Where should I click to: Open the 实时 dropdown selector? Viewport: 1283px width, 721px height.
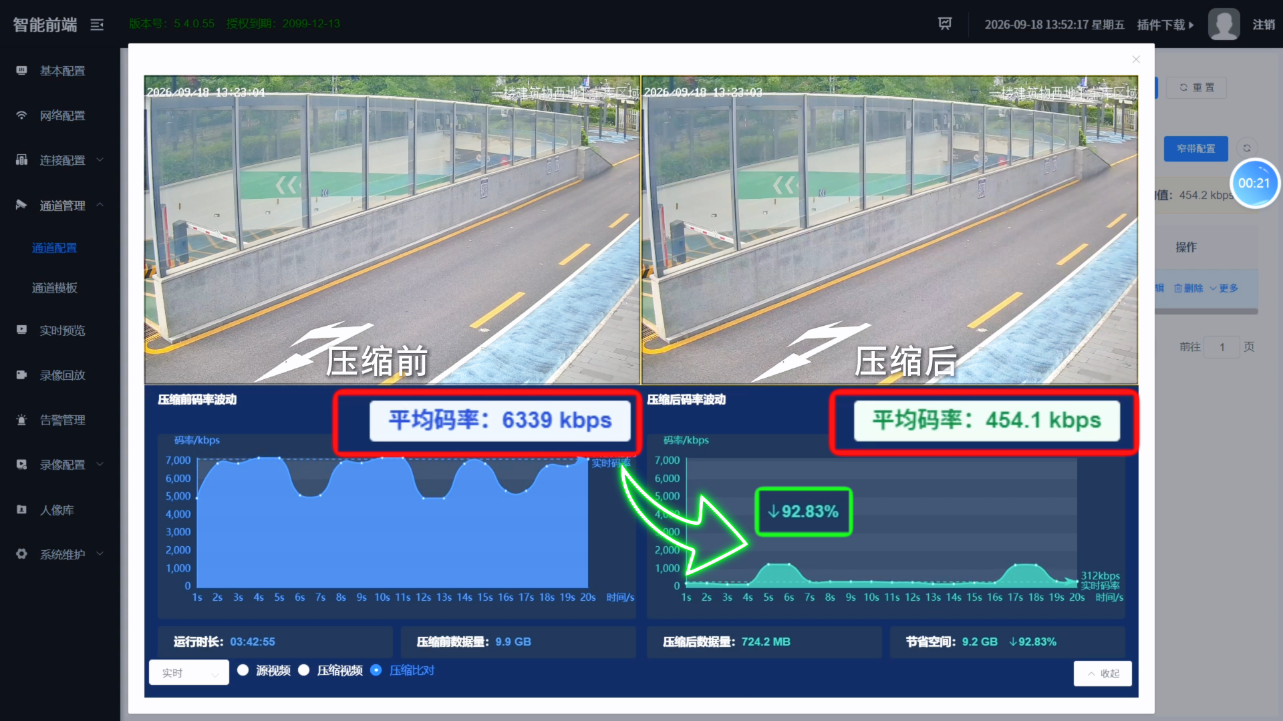pyautogui.click(x=189, y=673)
